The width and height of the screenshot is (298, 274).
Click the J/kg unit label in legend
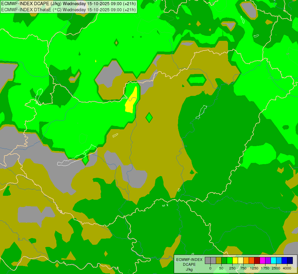189,269
